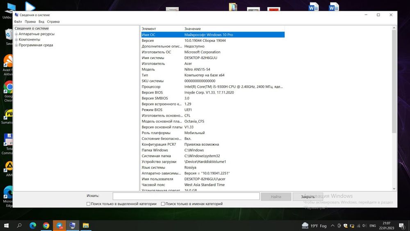
Task: Open Total Commander desktop shortcut
Action: click(8, 144)
